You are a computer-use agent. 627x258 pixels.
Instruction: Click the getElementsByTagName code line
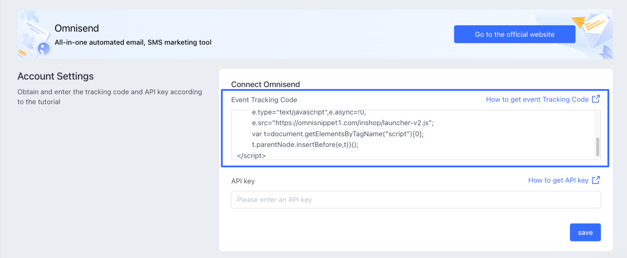(x=337, y=134)
